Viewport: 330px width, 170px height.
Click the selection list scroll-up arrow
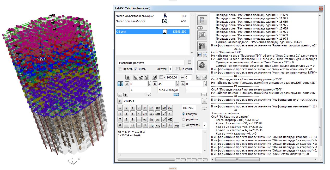click(192, 15)
